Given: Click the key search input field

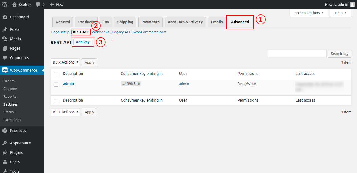Looking at the screenshot, I should click(x=296, y=54).
